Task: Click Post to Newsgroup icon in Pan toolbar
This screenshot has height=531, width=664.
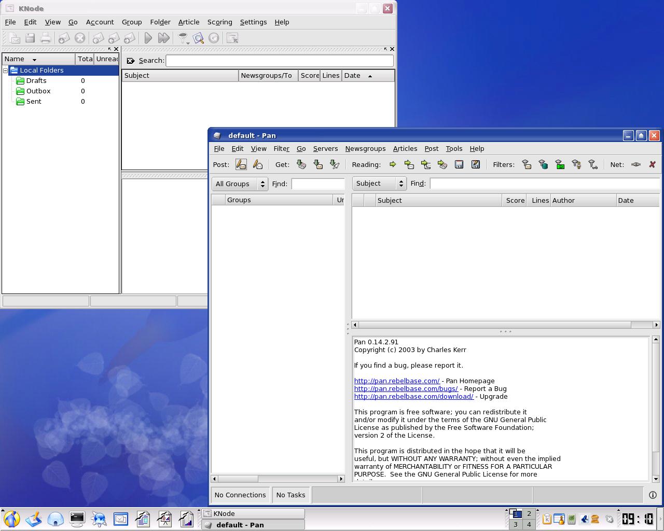Action: point(241,164)
